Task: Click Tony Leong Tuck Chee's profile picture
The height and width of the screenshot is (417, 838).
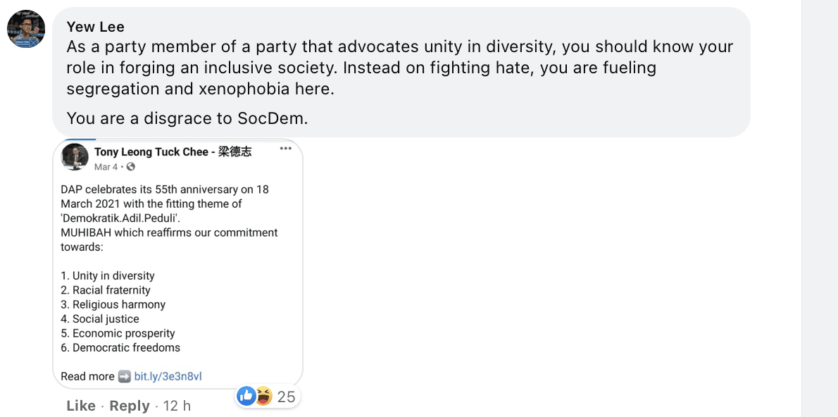Action: (x=75, y=157)
